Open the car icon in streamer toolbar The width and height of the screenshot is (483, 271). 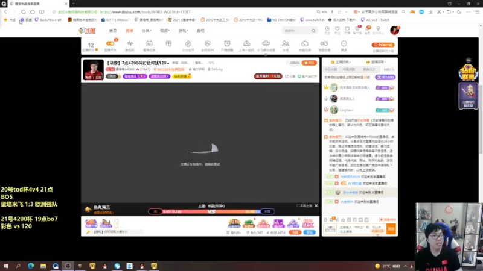pos(246,43)
